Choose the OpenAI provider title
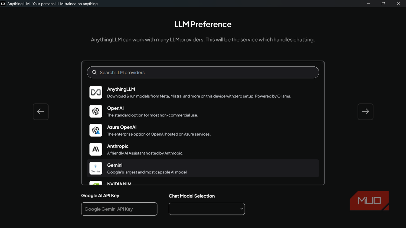 (x=115, y=108)
